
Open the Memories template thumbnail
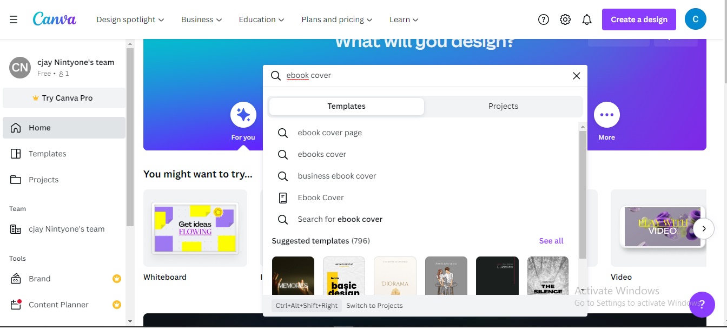tap(293, 276)
